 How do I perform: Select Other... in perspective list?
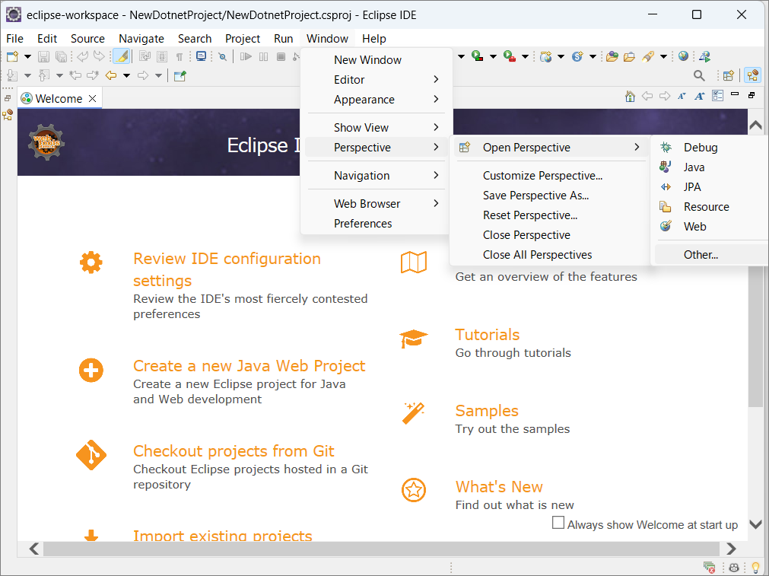[x=710, y=255]
